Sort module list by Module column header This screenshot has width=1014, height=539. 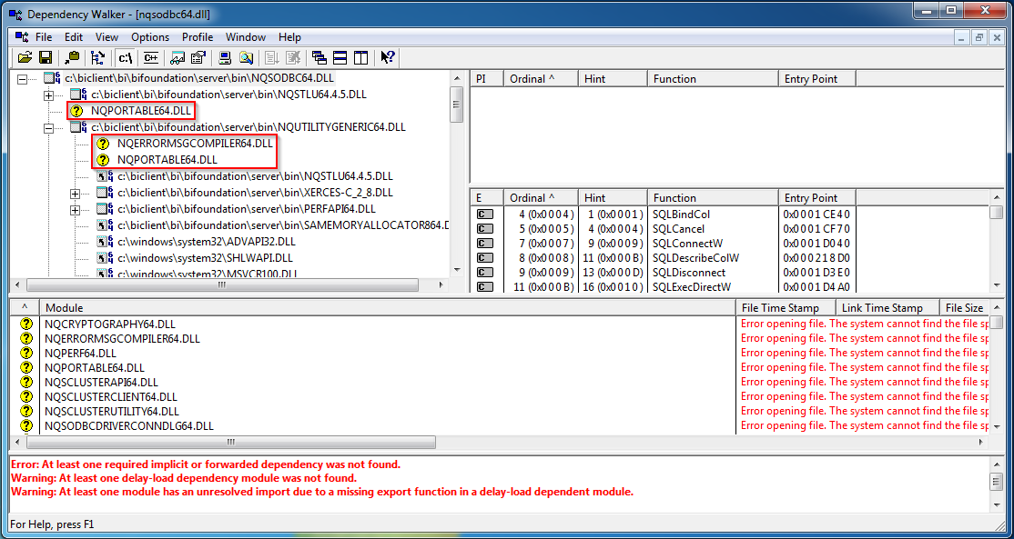[x=388, y=308]
